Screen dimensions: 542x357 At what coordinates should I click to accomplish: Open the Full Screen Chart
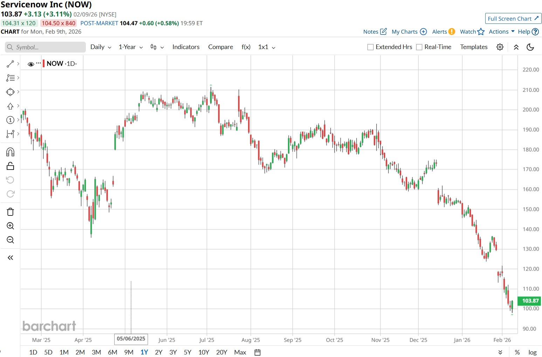click(513, 19)
